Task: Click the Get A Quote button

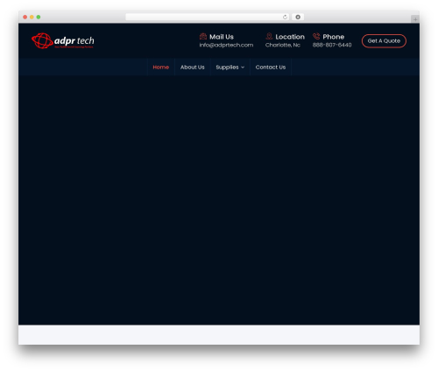Action: click(384, 41)
